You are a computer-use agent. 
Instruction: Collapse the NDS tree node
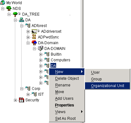click(3, 9)
